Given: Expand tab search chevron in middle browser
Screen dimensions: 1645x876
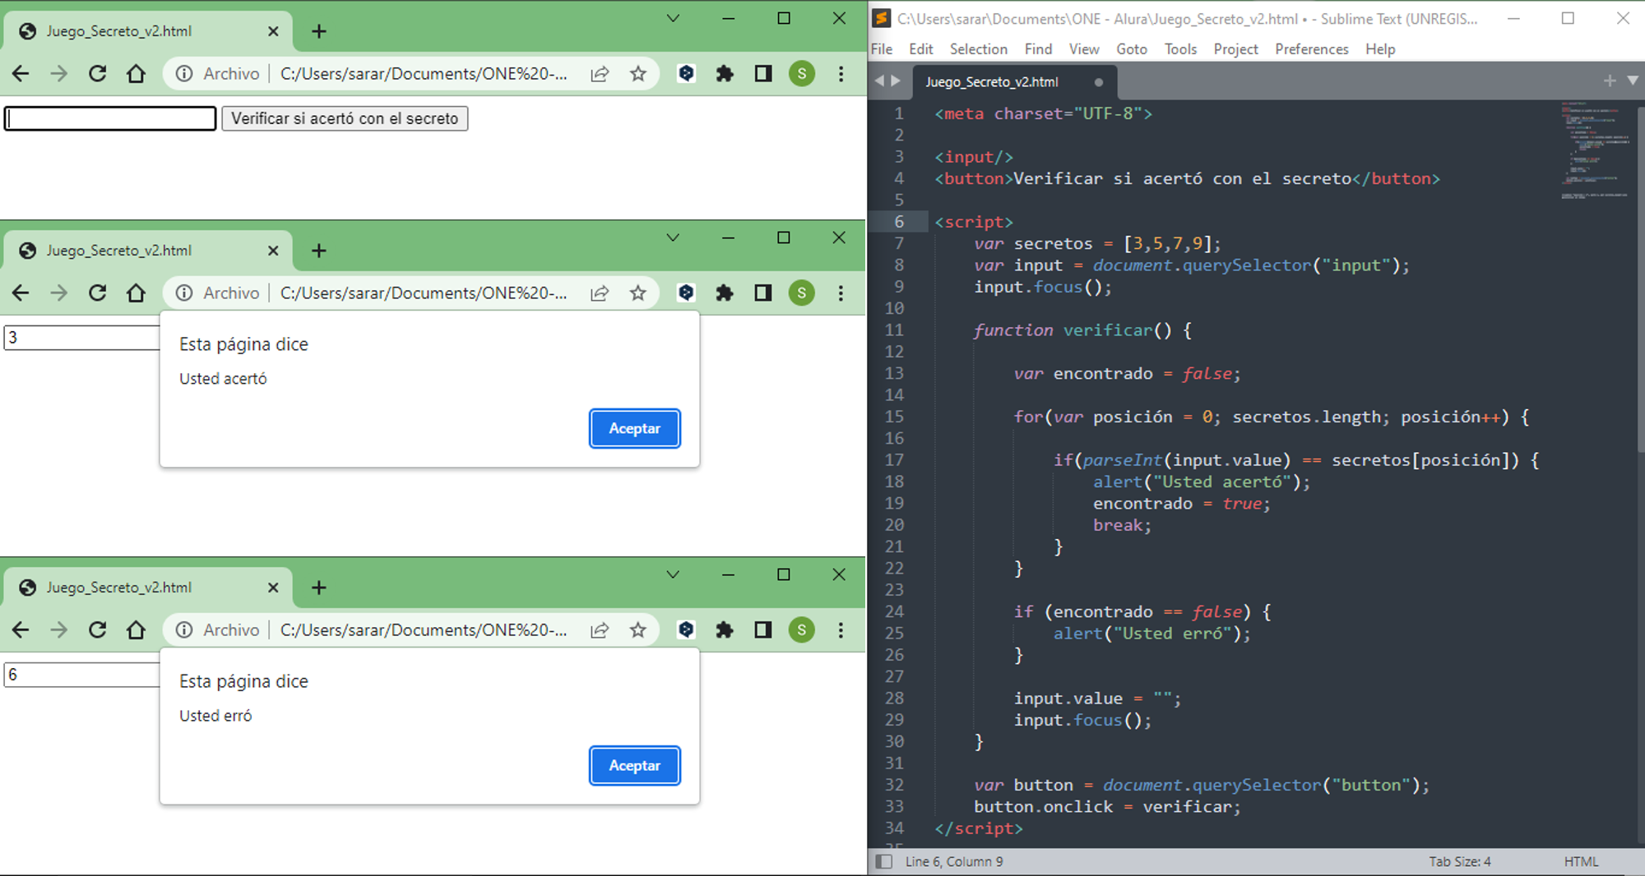Looking at the screenshot, I should tap(673, 237).
